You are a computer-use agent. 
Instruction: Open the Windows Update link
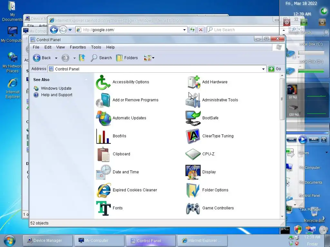[56, 88]
